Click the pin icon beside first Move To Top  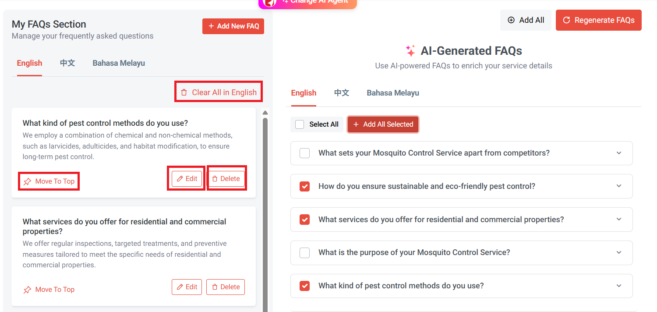click(27, 181)
